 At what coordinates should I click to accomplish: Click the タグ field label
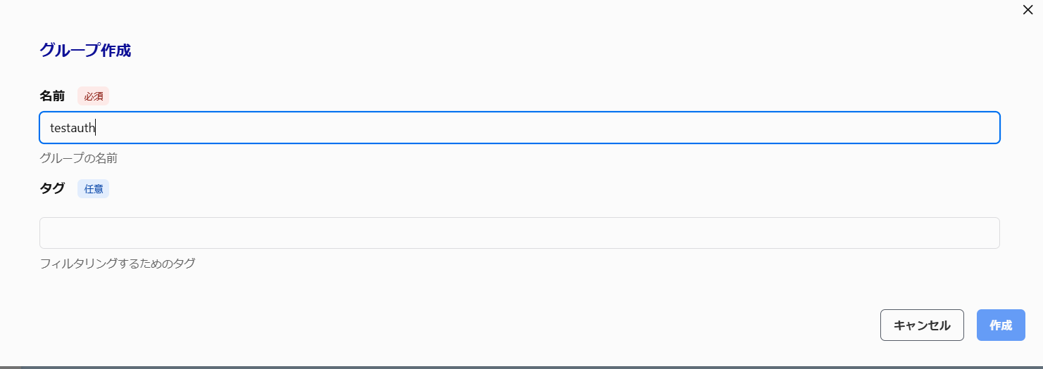point(52,188)
